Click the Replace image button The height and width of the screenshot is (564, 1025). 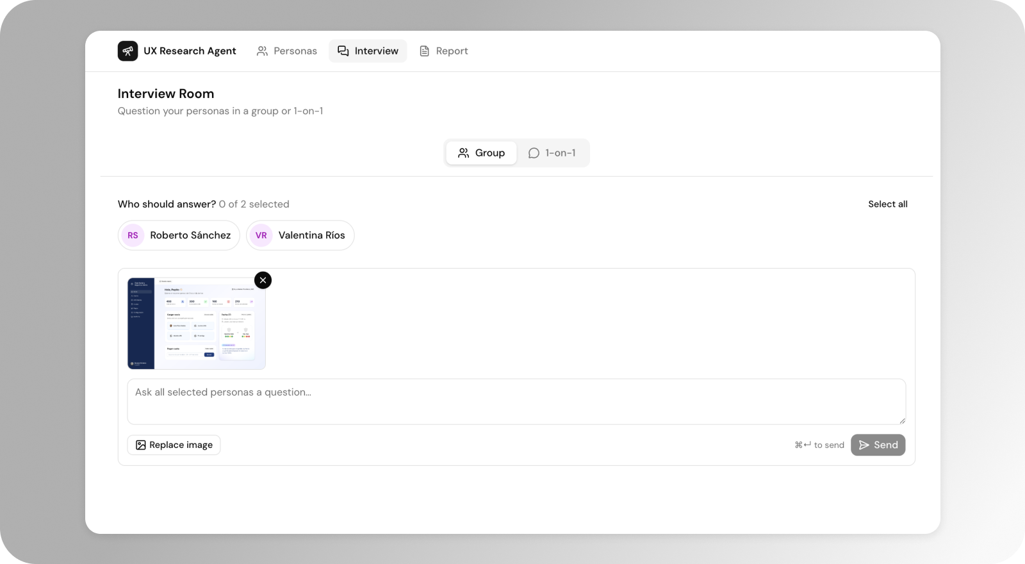click(174, 445)
